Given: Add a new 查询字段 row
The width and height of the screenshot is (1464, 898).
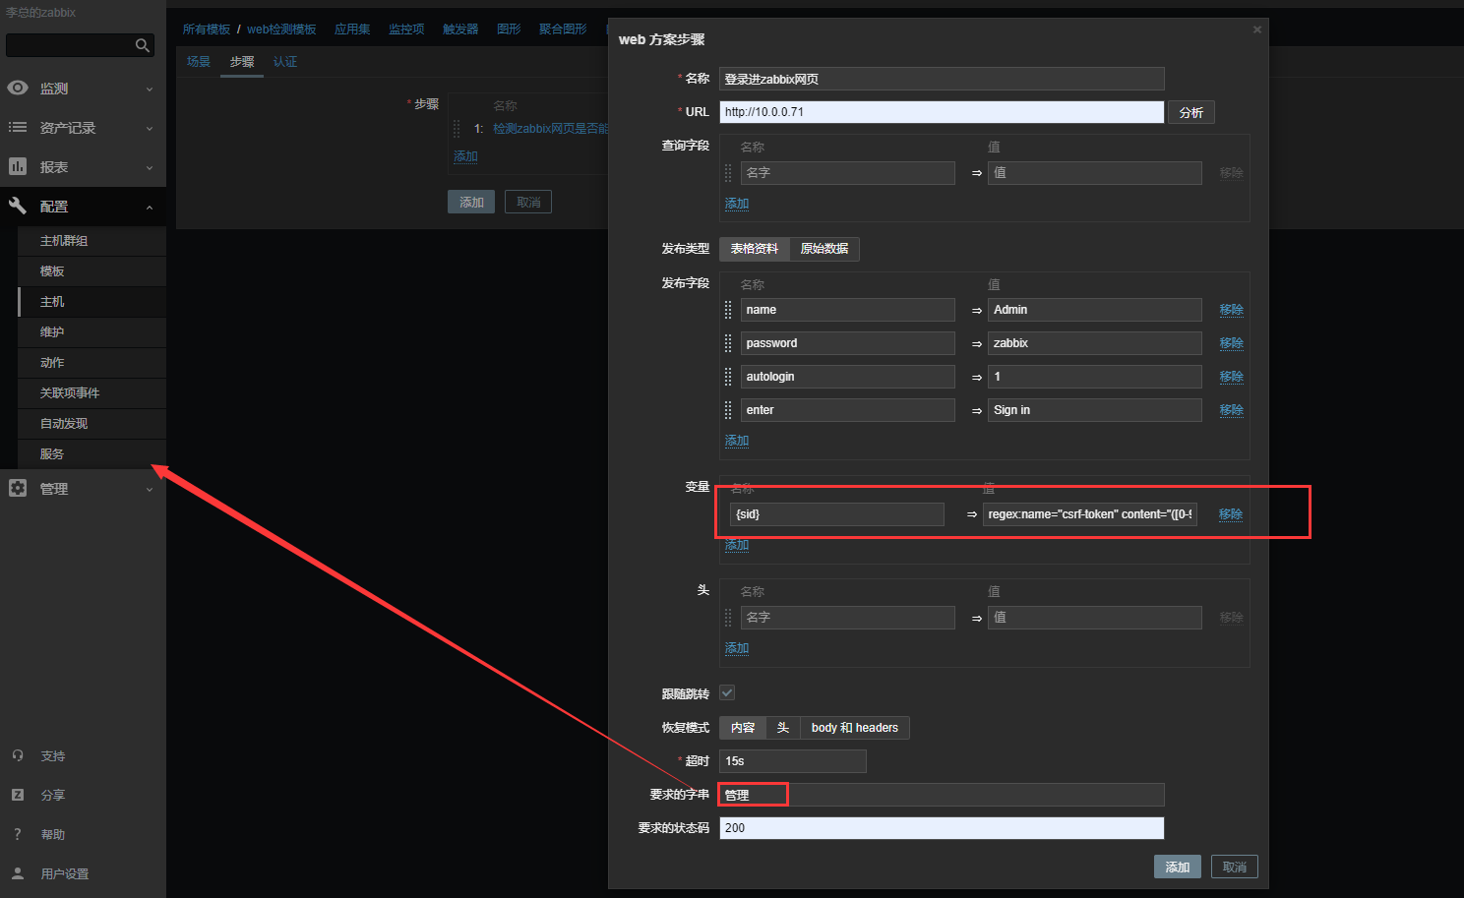Looking at the screenshot, I should [x=737, y=204].
